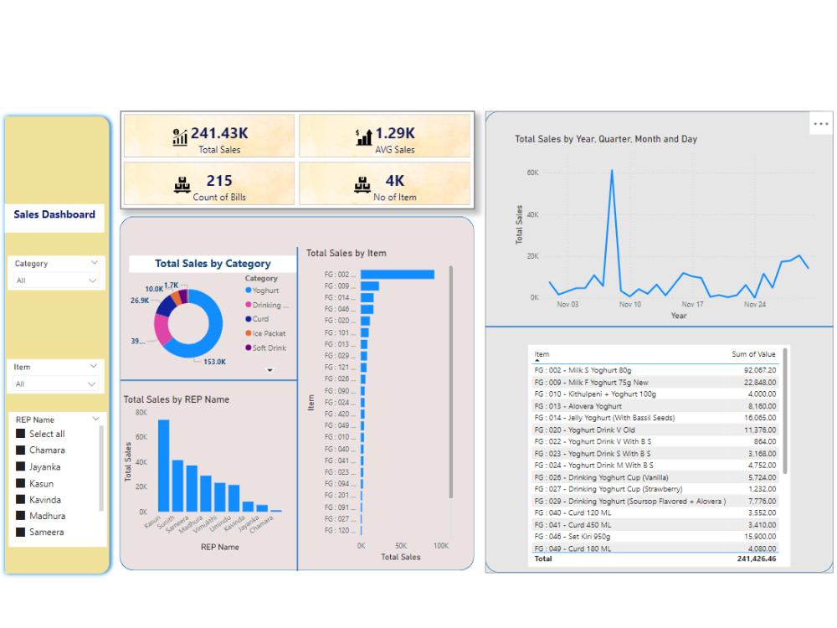This screenshot has height=628, width=837.
Task: Click the Total Sales by Category title
Action: [213, 263]
